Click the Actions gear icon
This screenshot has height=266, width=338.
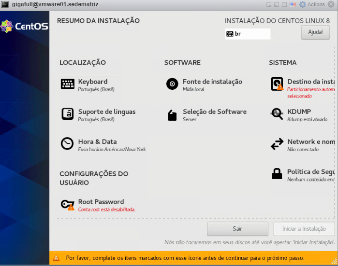(x=303, y=4)
